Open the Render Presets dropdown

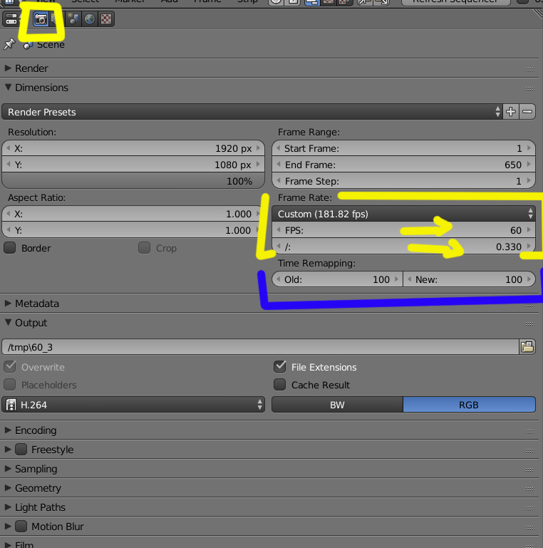point(252,112)
